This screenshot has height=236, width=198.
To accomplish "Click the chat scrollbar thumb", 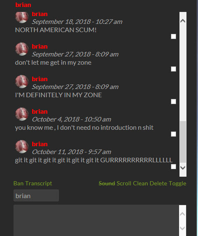I will pyautogui.click(x=183, y=142).
